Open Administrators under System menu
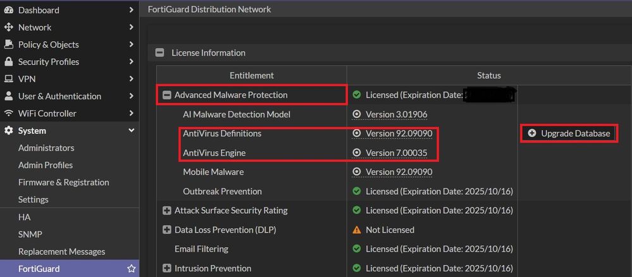The width and height of the screenshot is (632, 277). point(46,148)
